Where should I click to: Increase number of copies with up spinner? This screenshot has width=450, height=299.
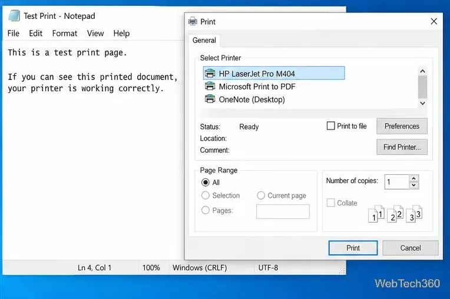coord(413,178)
